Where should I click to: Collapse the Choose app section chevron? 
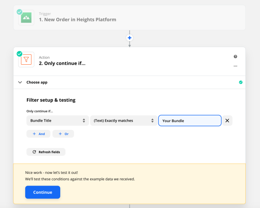click(20, 82)
